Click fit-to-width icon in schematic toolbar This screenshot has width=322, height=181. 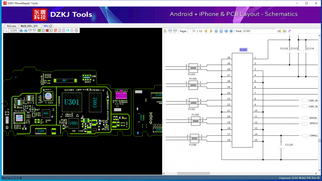tap(216, 31)
